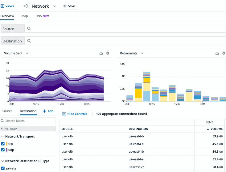Screen dimensions: 226x172
Task: Select the us-east4-a destination row
Action: coord(142,159)
